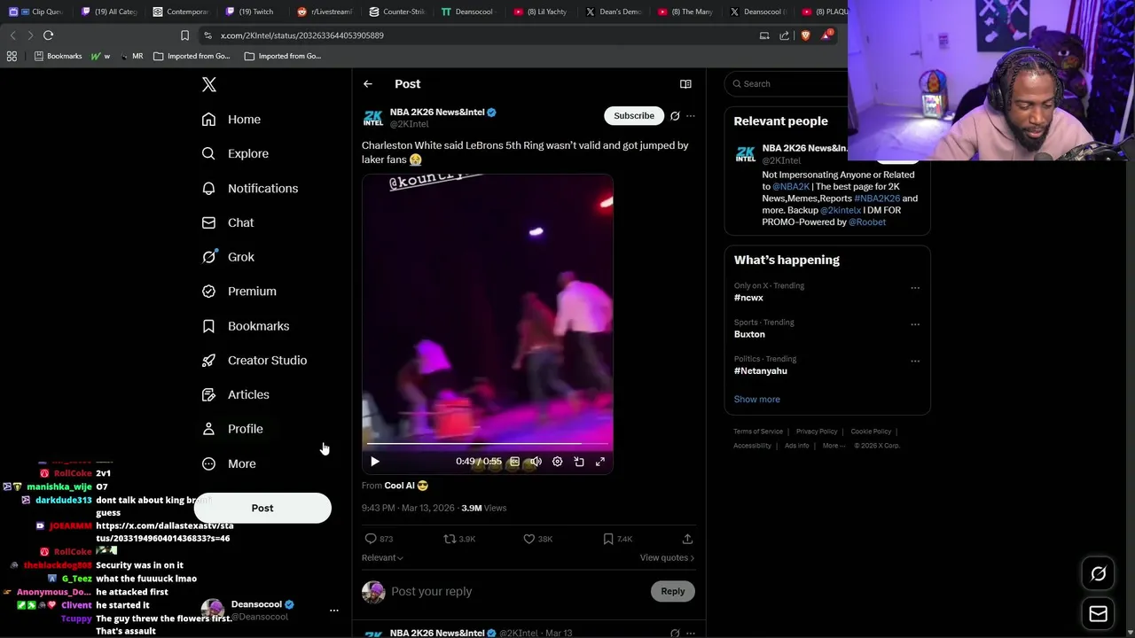Open Chat in sidebar
Screen dimensions: 1135x638
228,222
